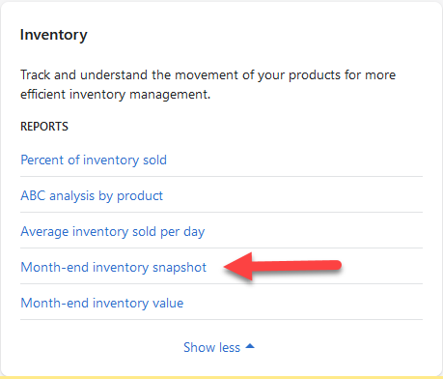View the Month-end inventory value report

102,304
